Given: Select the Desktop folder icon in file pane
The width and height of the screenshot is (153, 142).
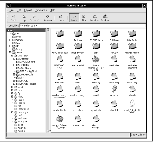Looking at the screenshot, I should 78,34.
